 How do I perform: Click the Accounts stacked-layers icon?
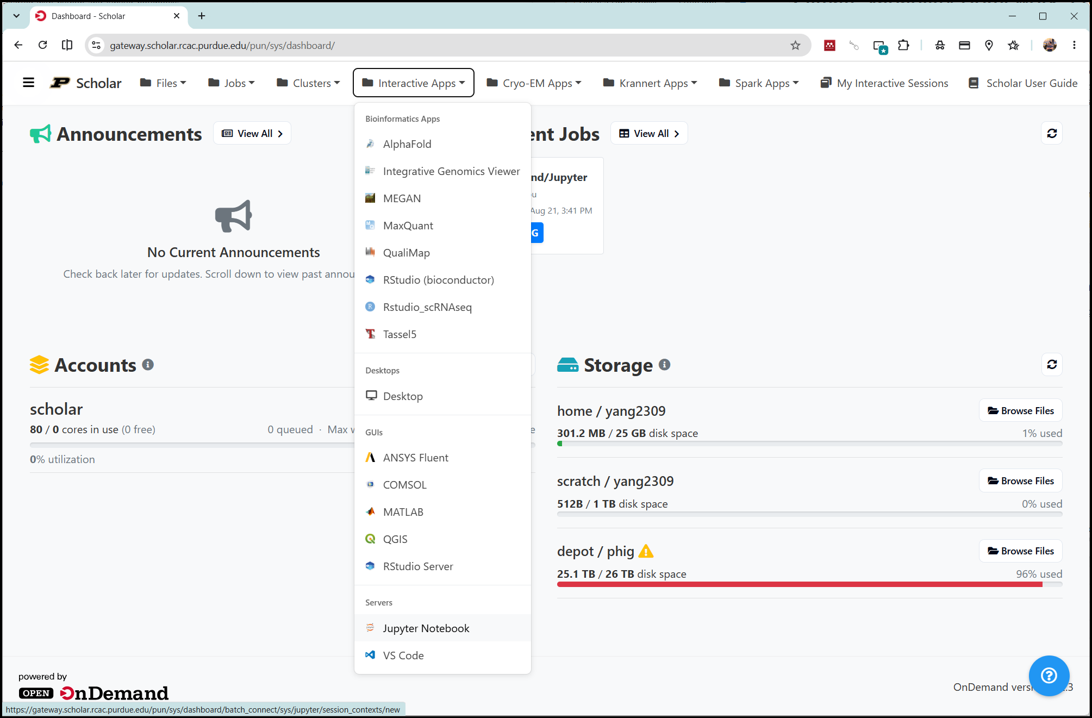(39, 365)
